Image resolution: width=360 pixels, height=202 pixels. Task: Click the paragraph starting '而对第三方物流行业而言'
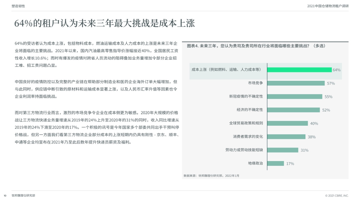[97, 127]
